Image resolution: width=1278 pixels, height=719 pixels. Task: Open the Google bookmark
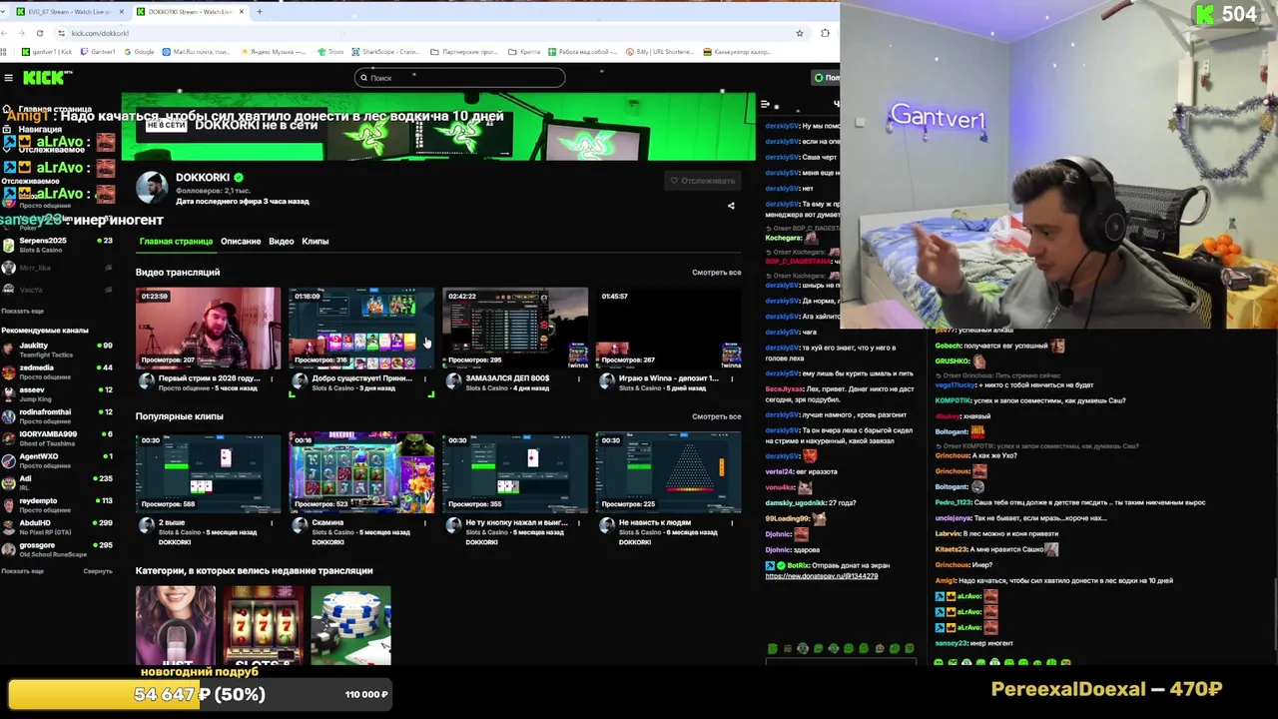pos(139,52)
